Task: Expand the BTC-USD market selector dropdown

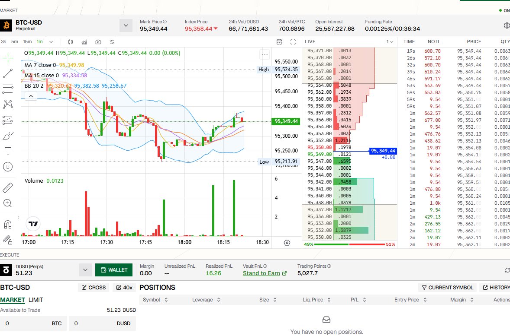Action: click(x=126, y=25)
